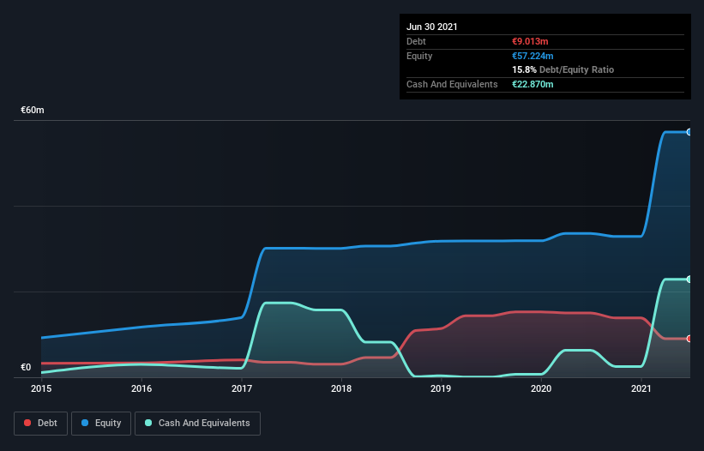The width and height of the screenshot is (704, 451).
Task: Click the €9.013m debt value
Action: pyautogui.click(x=530, y=41)
